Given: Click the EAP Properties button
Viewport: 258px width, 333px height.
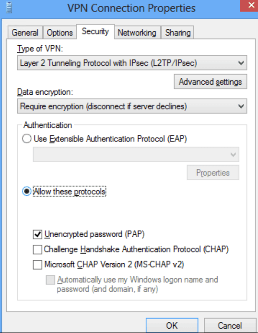Looking at the screenshot, I should point(213,173).
